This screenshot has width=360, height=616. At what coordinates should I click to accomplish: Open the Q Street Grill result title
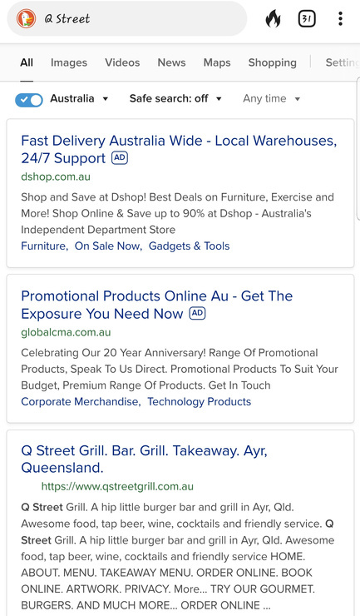pos(144,459)
